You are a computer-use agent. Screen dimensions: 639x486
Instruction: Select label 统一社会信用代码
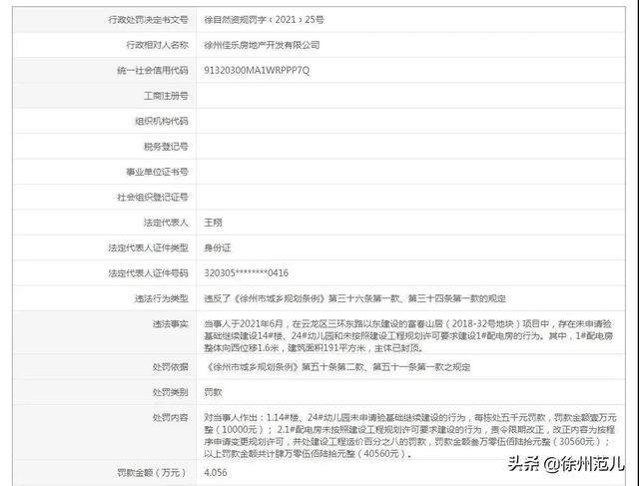tap(153, 70)
